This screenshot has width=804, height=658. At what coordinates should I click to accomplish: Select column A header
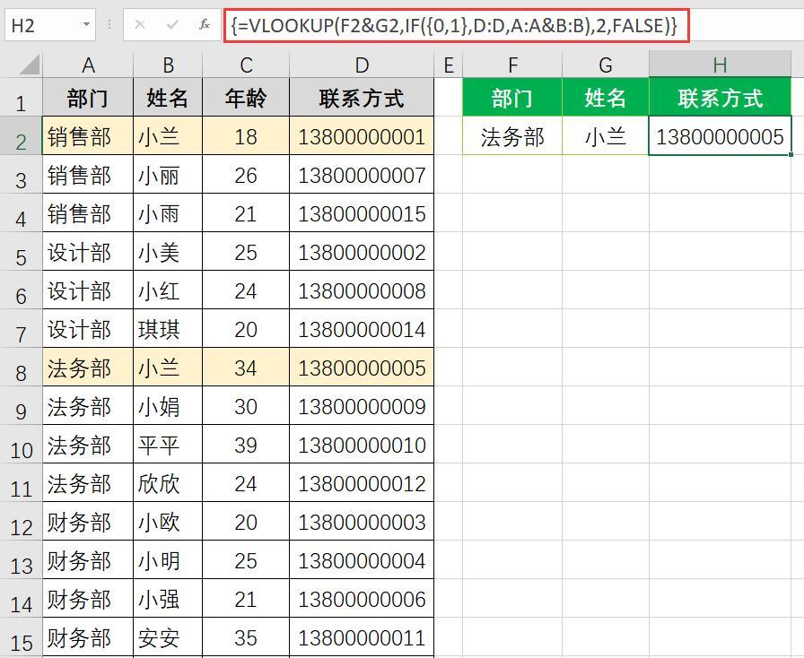pyautogui.click(x=88, y=65)
